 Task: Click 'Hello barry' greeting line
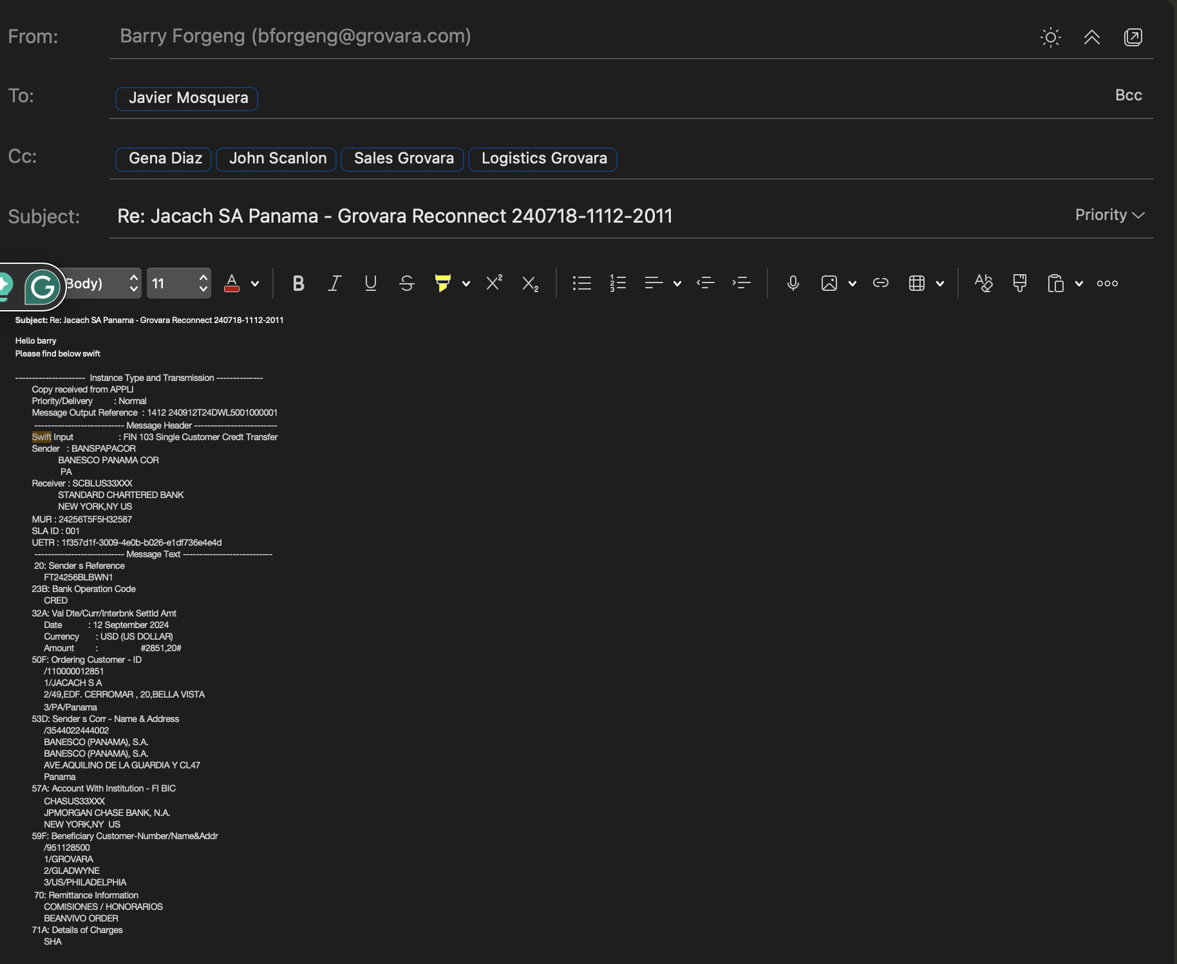(36, 340)
